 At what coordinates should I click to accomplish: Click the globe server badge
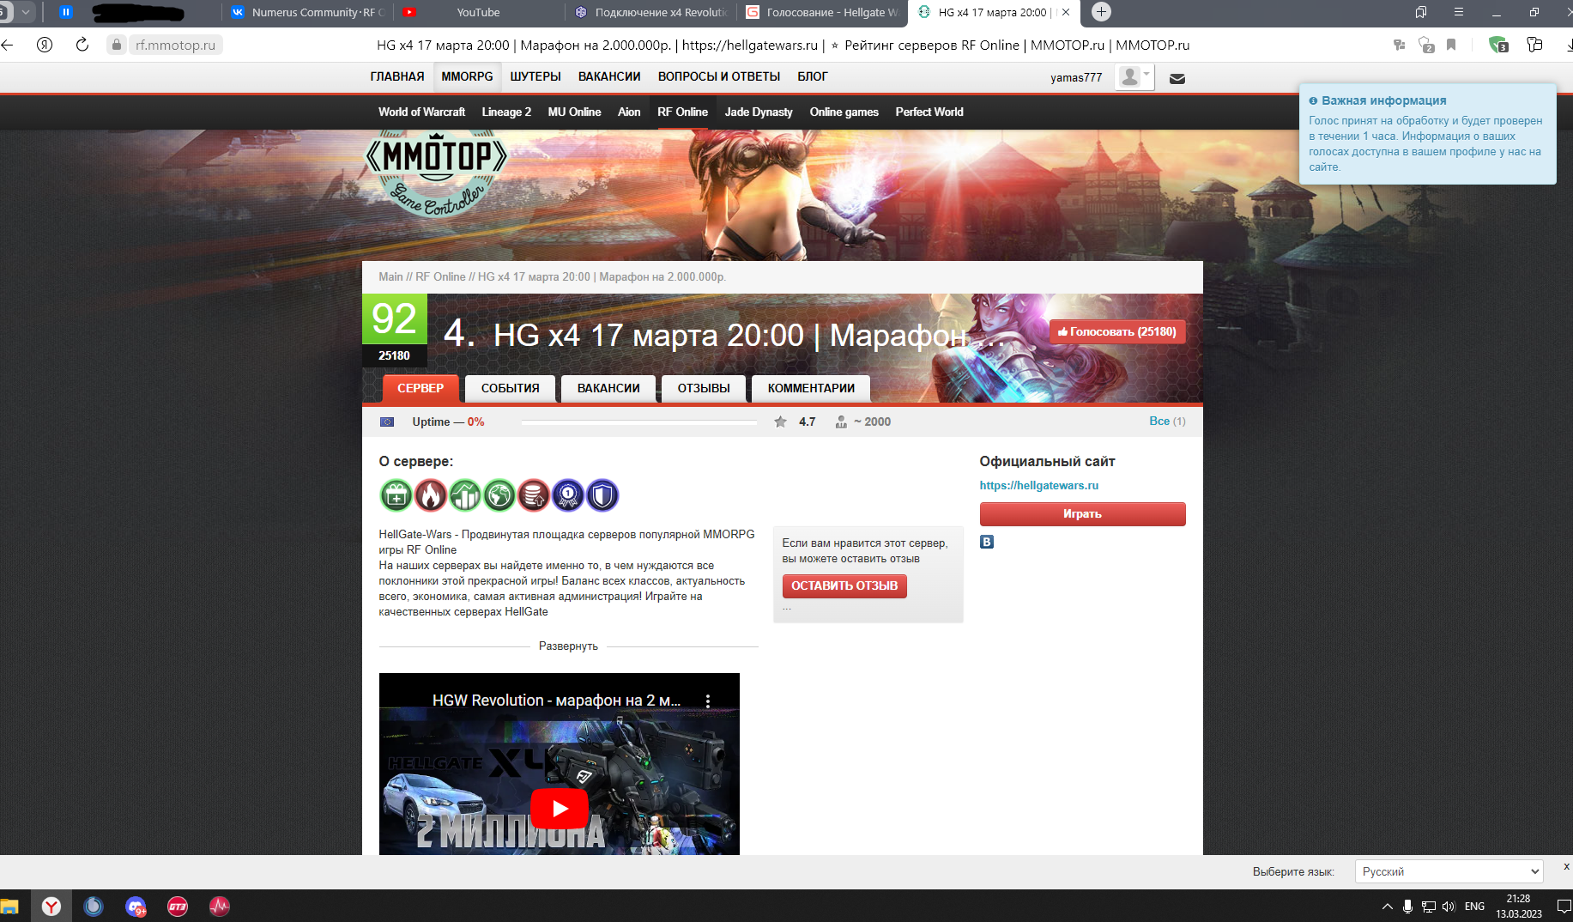(x=499, y=495)
